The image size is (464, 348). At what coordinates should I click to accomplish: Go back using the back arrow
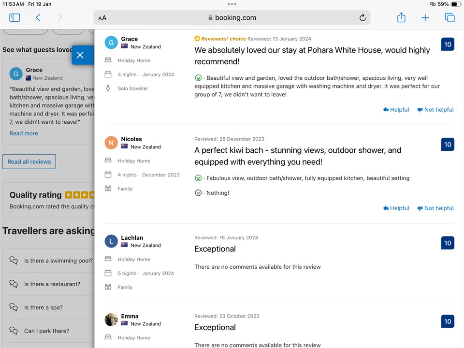tap(38, 17)
